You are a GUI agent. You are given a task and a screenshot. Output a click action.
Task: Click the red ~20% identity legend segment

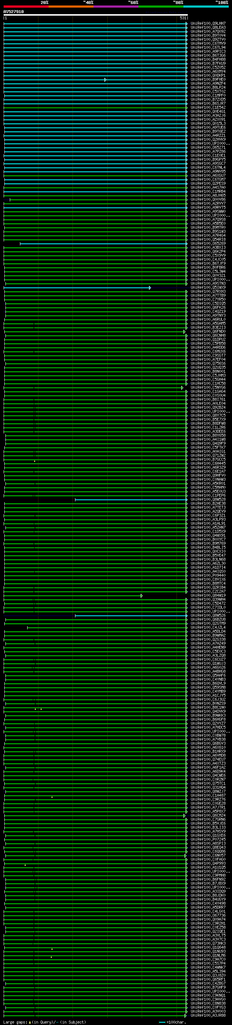26,7
